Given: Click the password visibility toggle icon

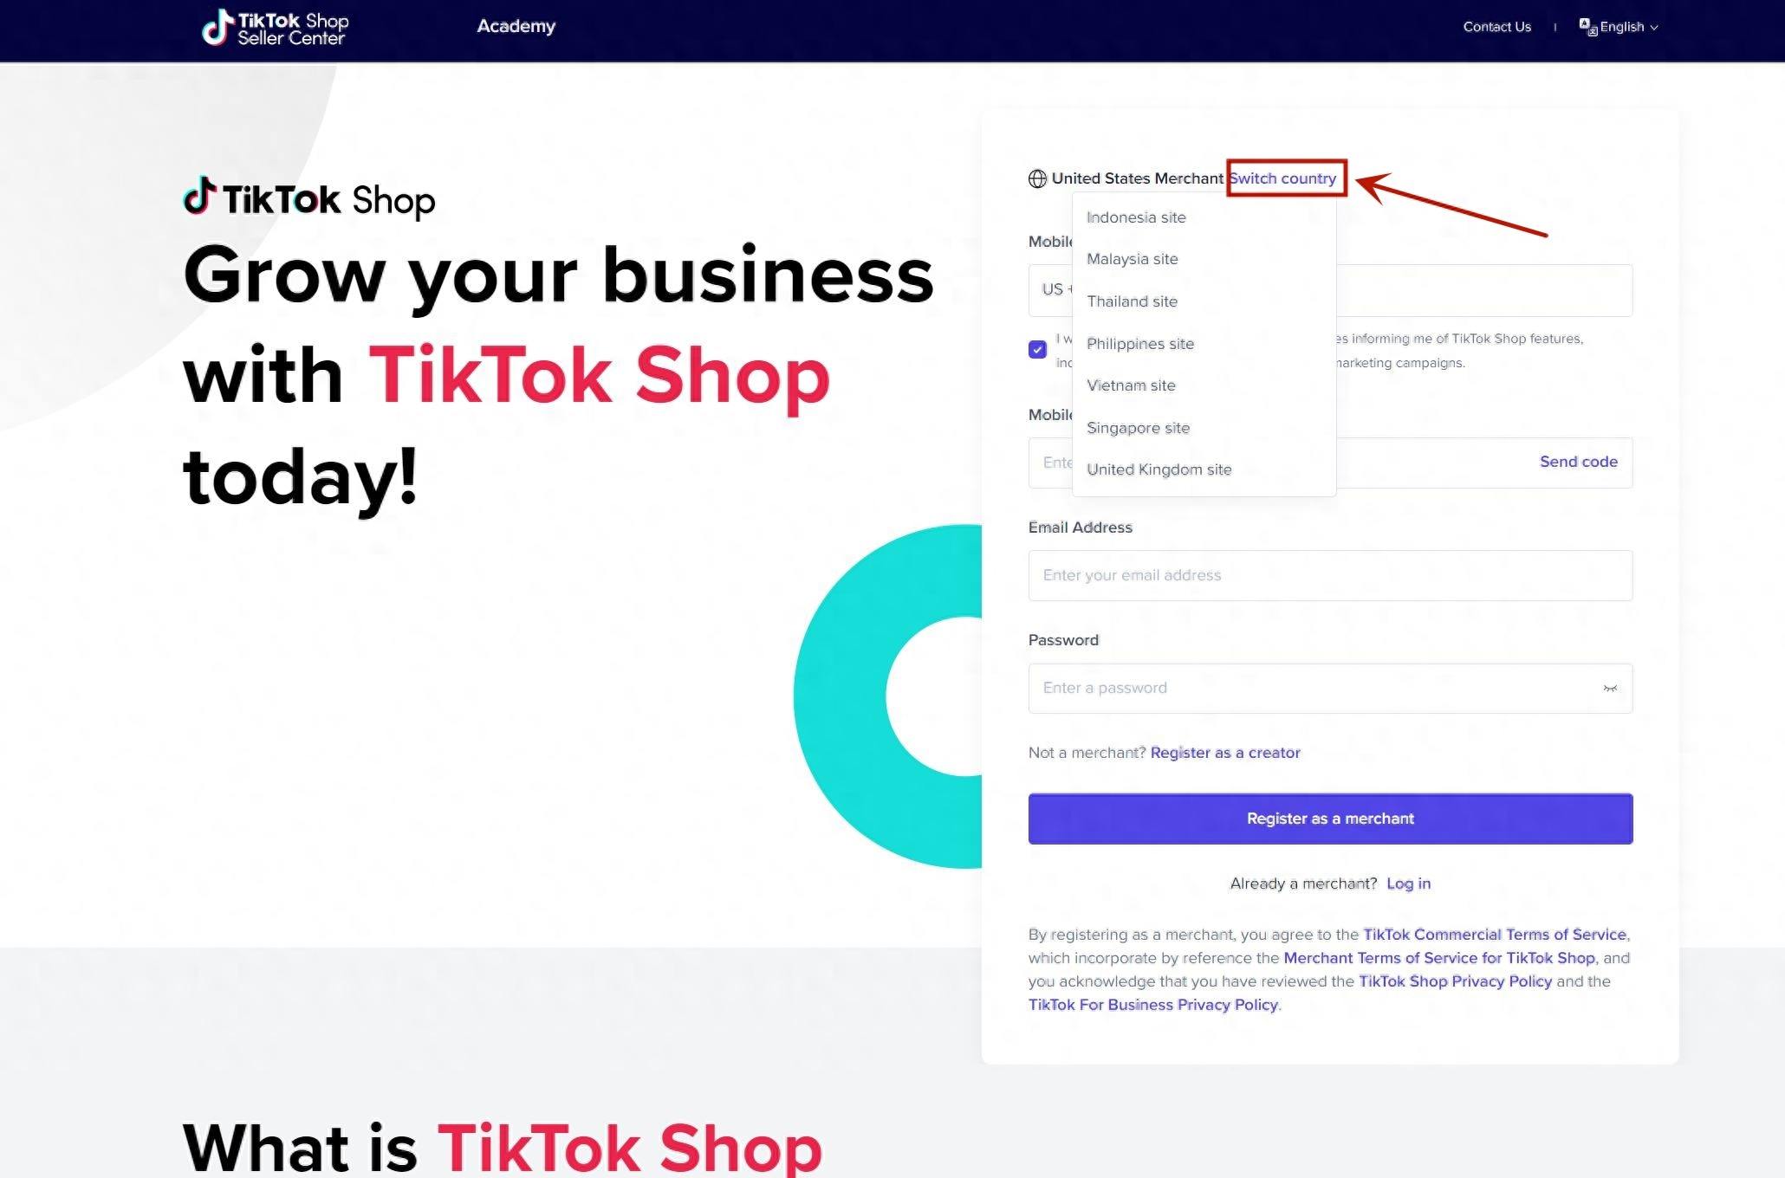Looking at the screenshot, I should (x=1609, y=688).
